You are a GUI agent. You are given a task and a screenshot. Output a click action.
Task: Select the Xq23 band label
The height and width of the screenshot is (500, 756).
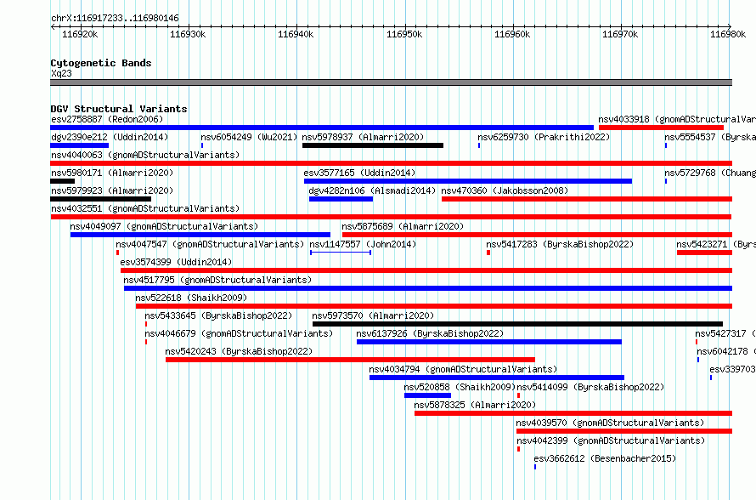click(x=62, y=73)
